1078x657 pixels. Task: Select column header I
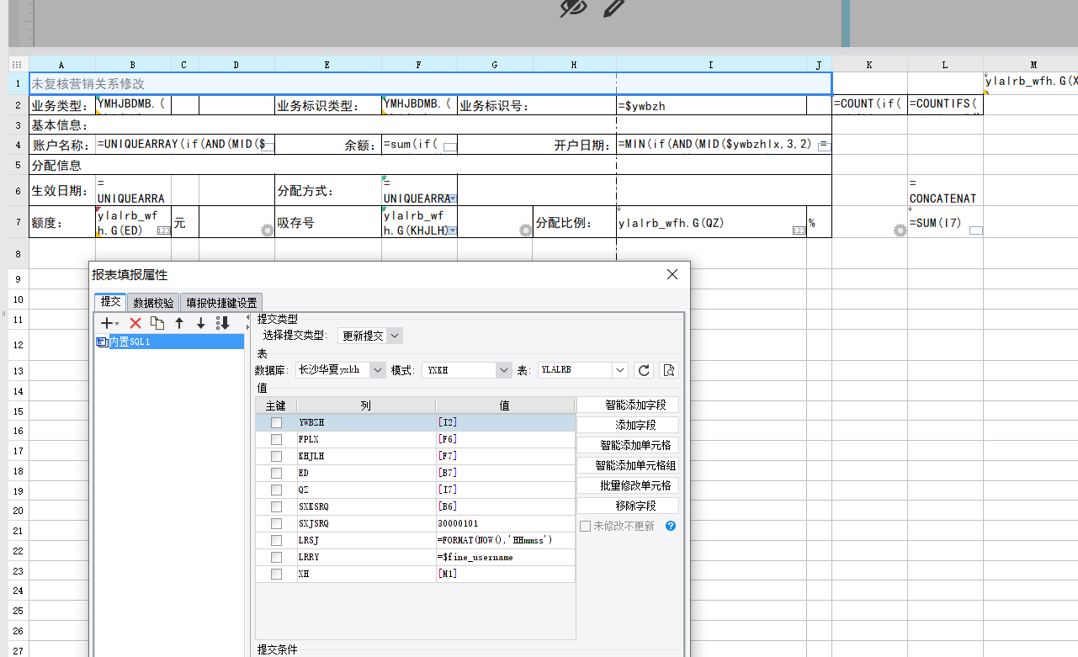711,64
